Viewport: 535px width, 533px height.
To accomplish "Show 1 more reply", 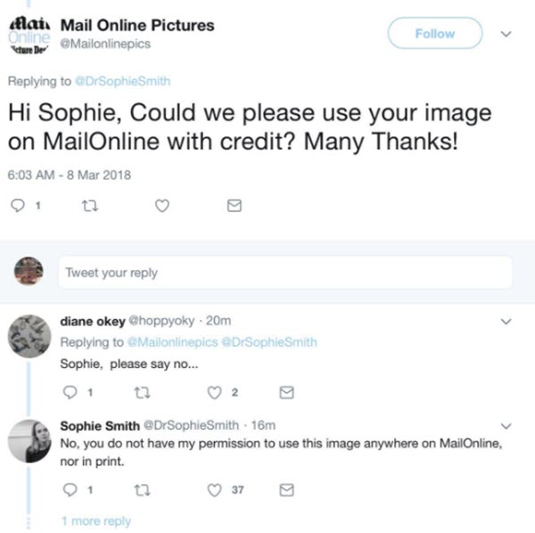I will pyautogui.click(x=95, y=521).
